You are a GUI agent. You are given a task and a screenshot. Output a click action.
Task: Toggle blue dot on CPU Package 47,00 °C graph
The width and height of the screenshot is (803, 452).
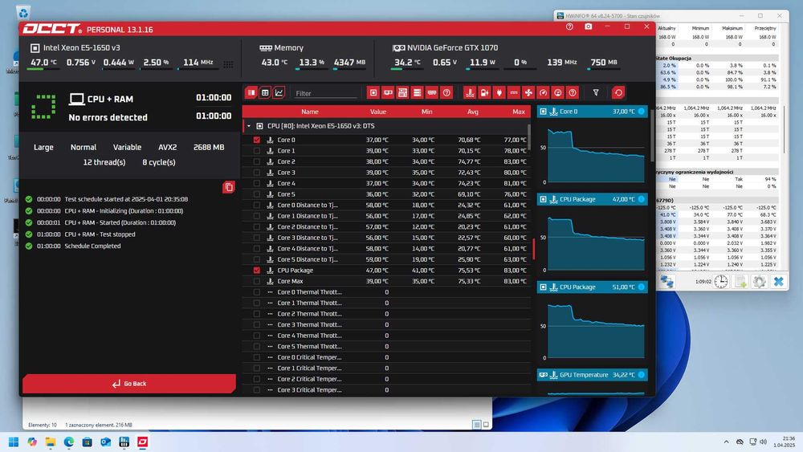click(641, 199)
